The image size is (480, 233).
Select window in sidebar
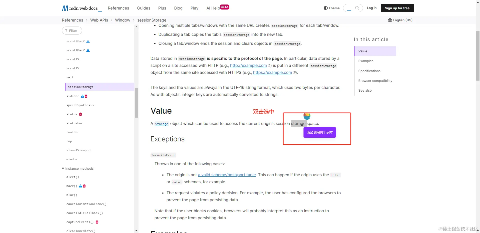tap(72, 159)
